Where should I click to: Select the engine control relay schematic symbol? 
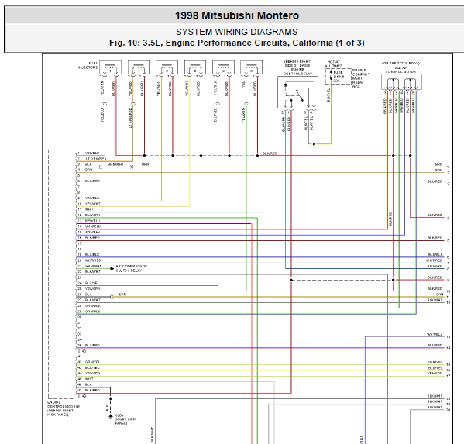click(x=297, y=92)
